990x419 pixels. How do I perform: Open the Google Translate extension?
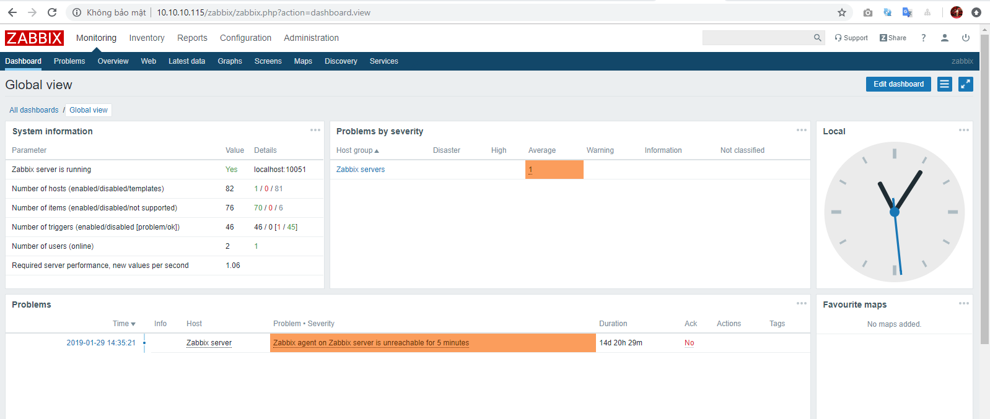[907, 12]
